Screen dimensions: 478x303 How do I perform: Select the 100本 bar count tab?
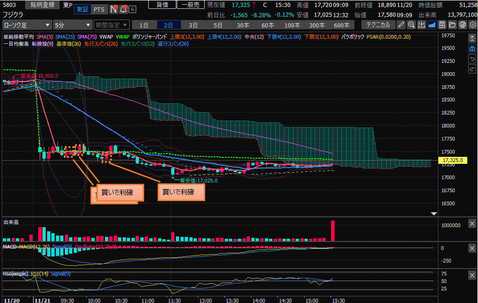tap(292, 25)
